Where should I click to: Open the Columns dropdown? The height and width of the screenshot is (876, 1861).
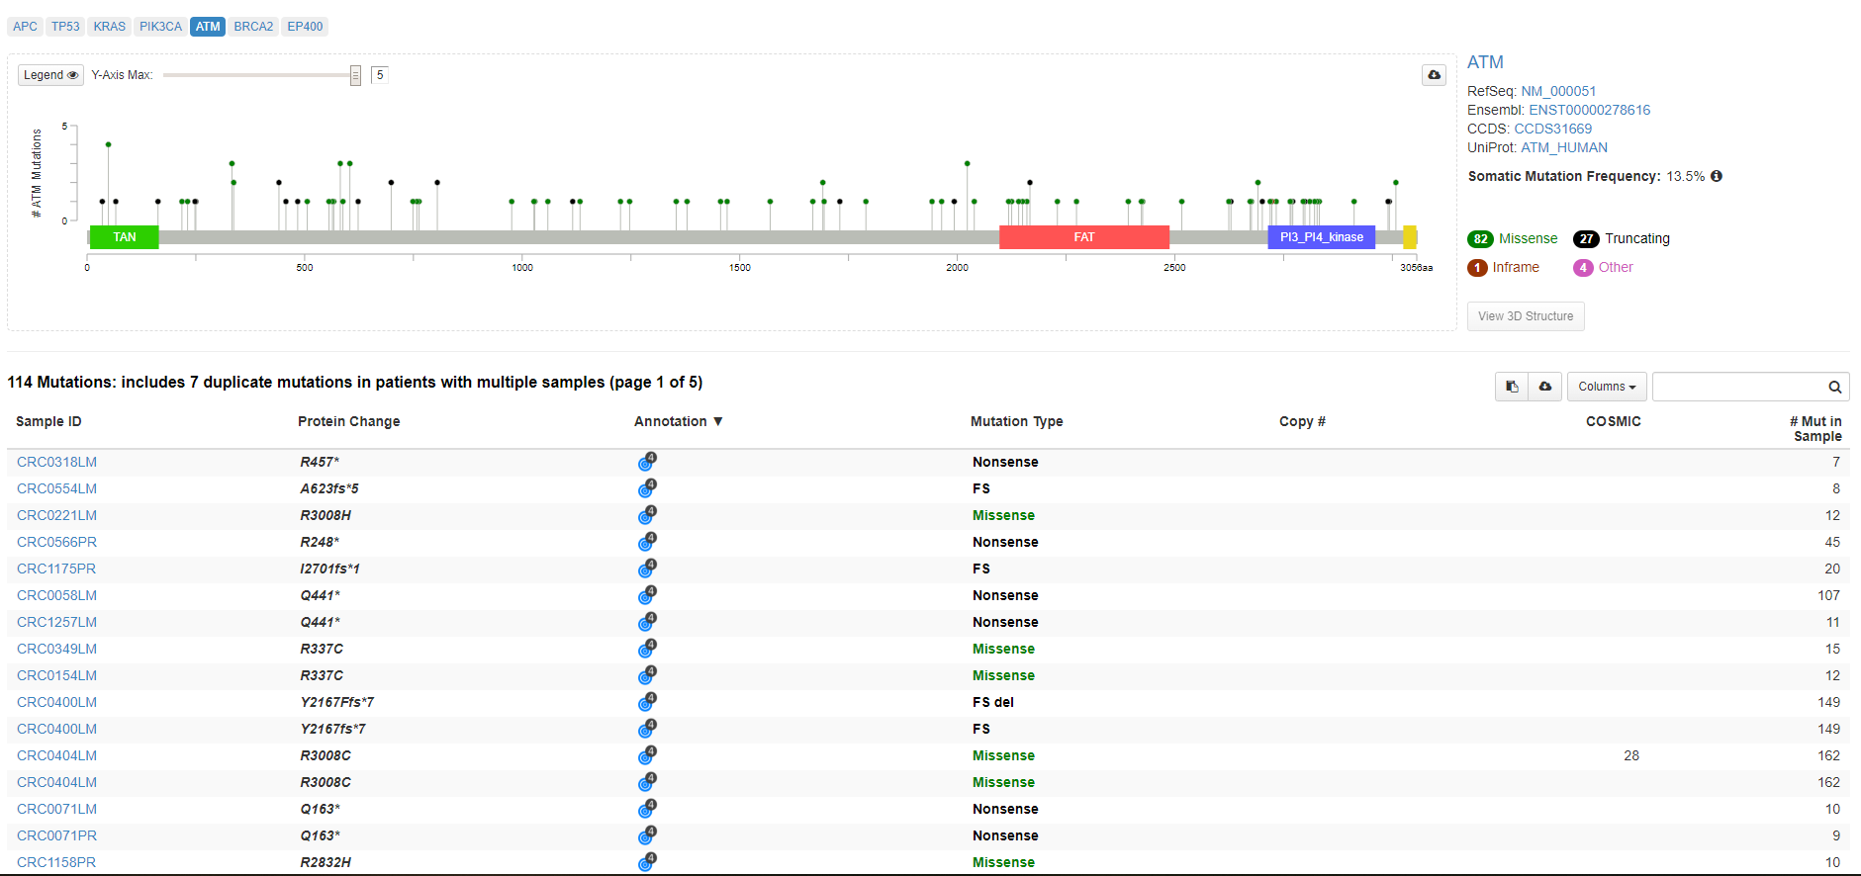click(1607, 387)
